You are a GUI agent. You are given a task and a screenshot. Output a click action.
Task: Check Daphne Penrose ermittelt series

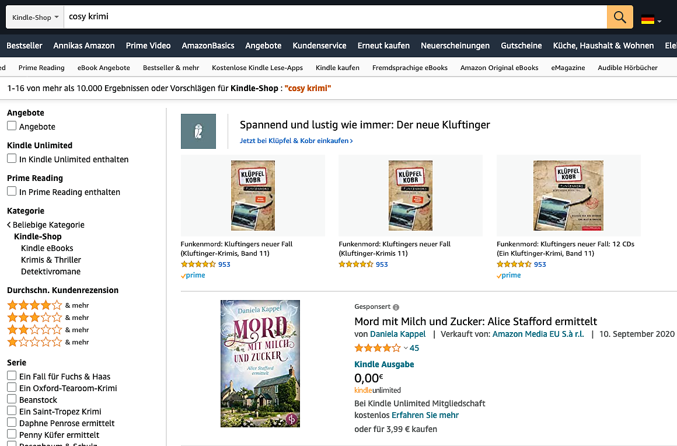tap(12, 422)
